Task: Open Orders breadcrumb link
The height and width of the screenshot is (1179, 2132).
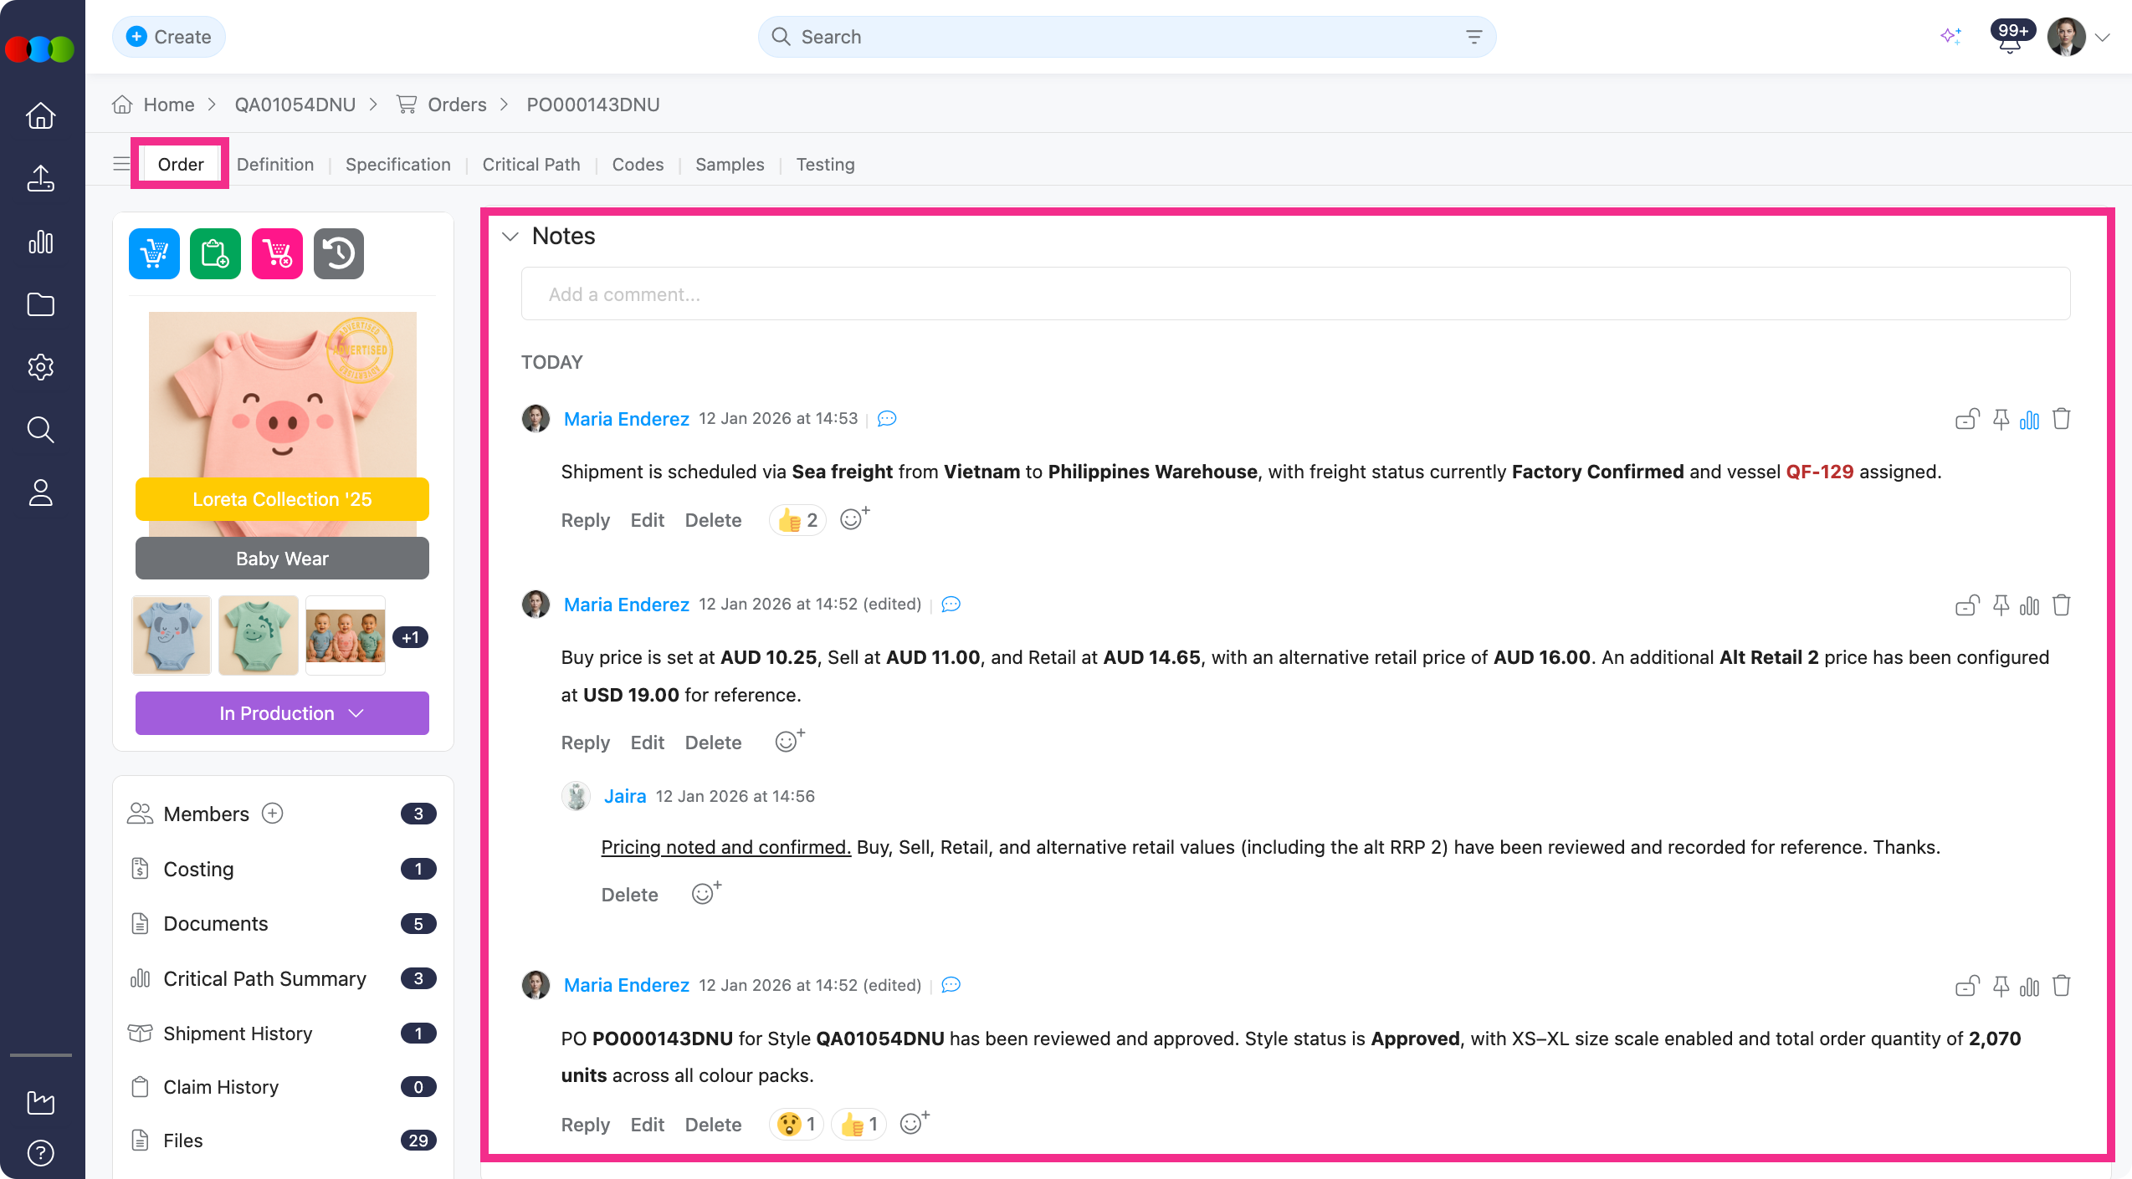Action: click(456, 105)
